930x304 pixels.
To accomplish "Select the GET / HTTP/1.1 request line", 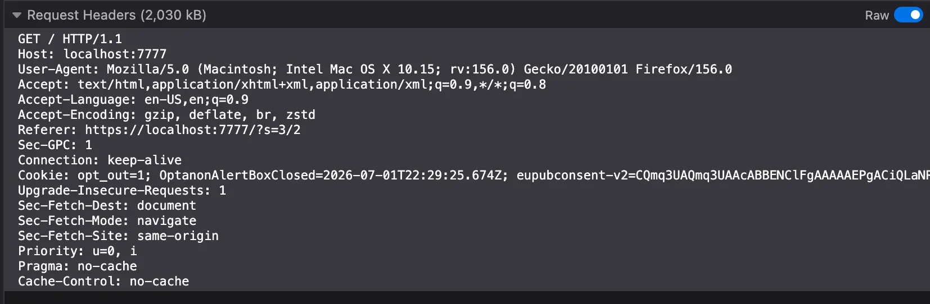I will tap(70, 39).
